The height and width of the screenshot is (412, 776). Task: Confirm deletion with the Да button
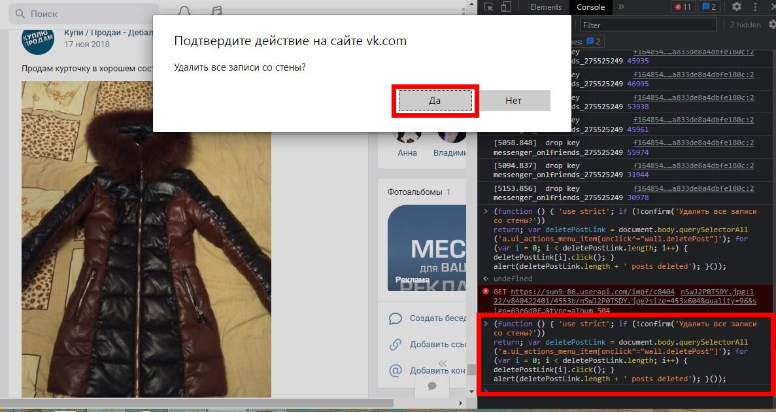(435, 101)
